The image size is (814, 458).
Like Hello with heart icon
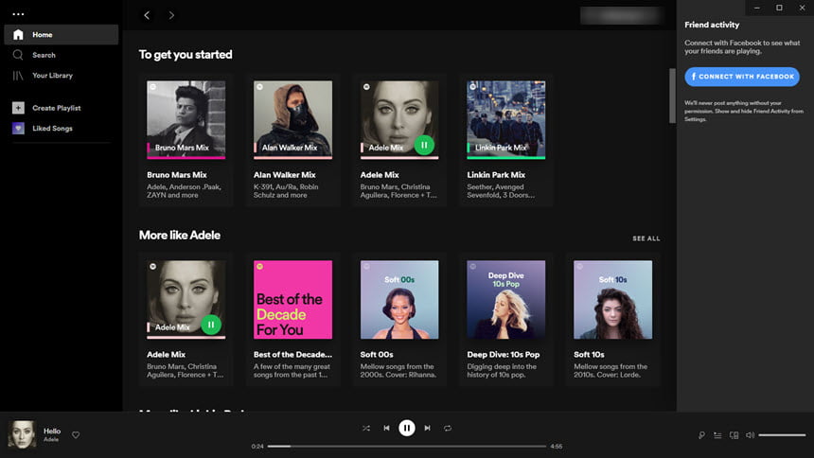[x=76, y=435]
